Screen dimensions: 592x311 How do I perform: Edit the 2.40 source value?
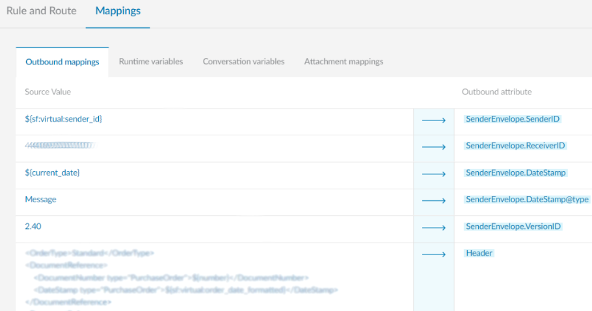point(33,226)
